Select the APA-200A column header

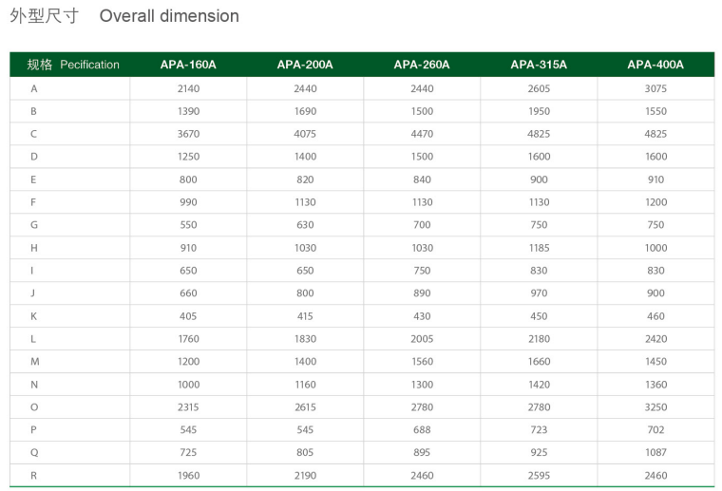point(305,65)
